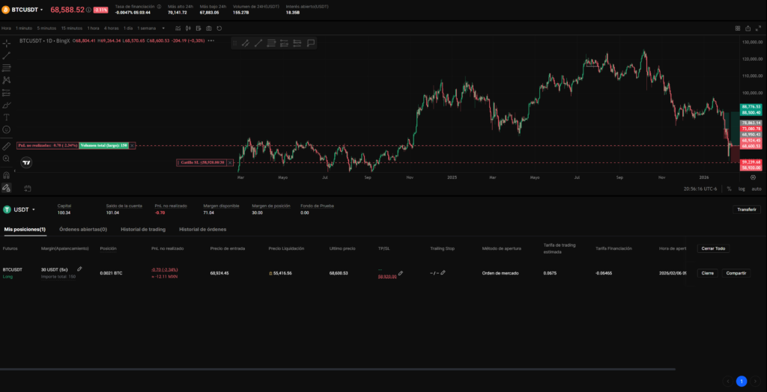The width and height of the screenshot is (767, 392).
Task: Click the chart screenshot camera icon
Action: coord(208,28)
